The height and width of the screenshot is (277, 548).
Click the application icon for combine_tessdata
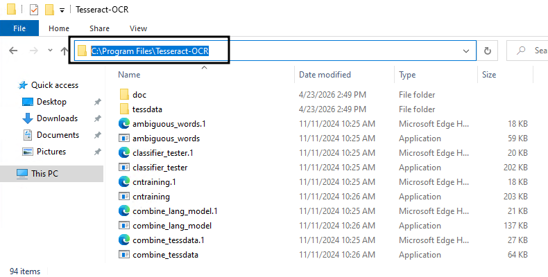pos(124,255)
